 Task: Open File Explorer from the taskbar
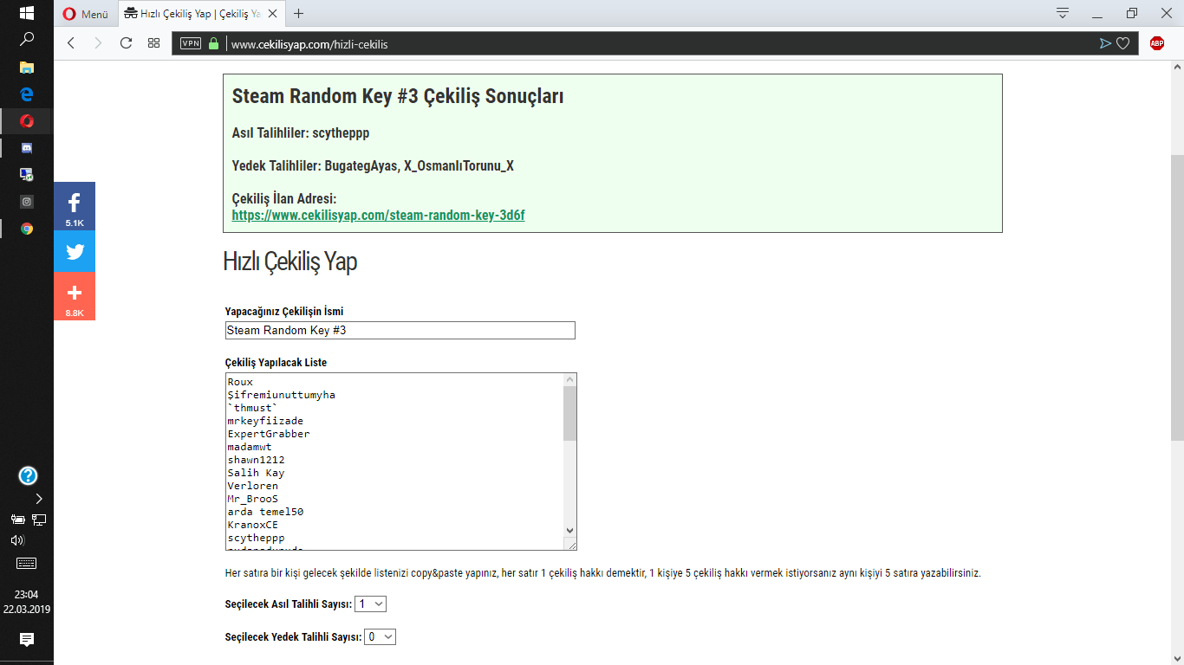click(x=27, y=67)
